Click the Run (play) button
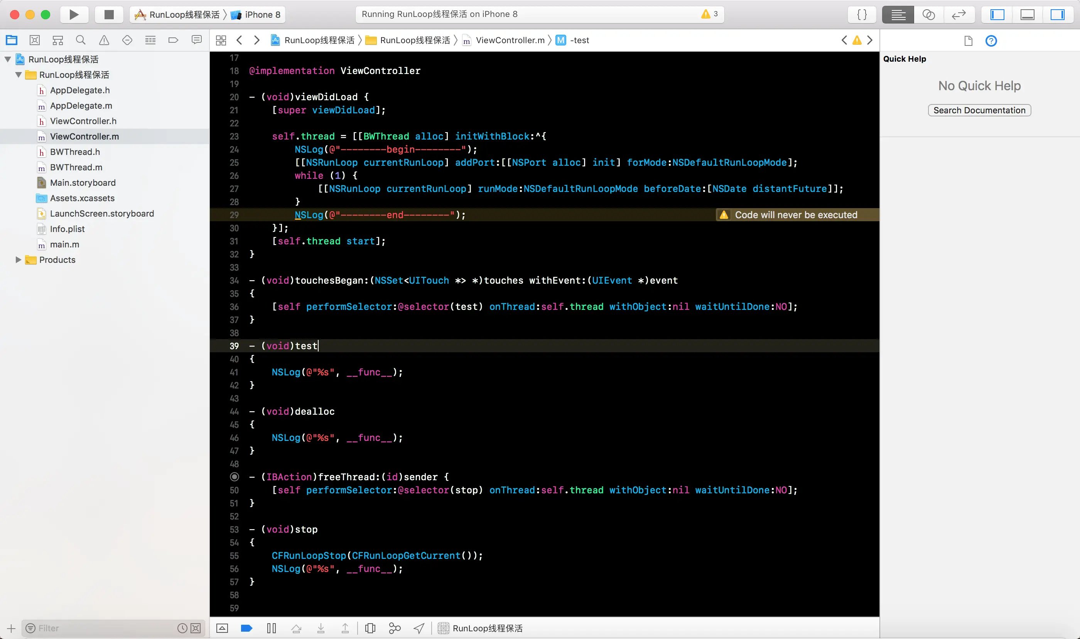 tap(74, 15)
